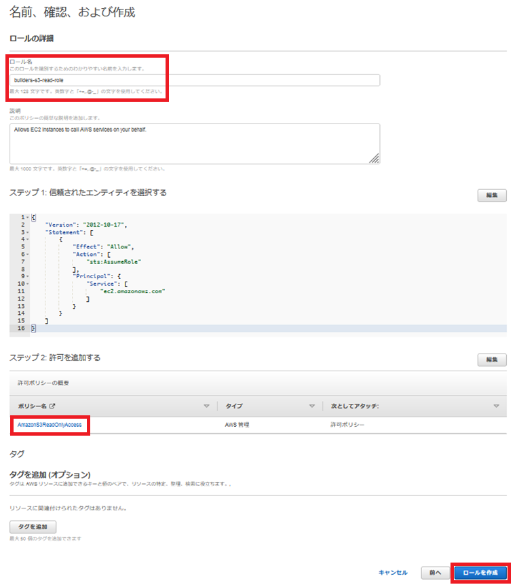Fold the "Principal" object at line 9
The width and height of the screenshot is (517, 587).
[27, 276]
